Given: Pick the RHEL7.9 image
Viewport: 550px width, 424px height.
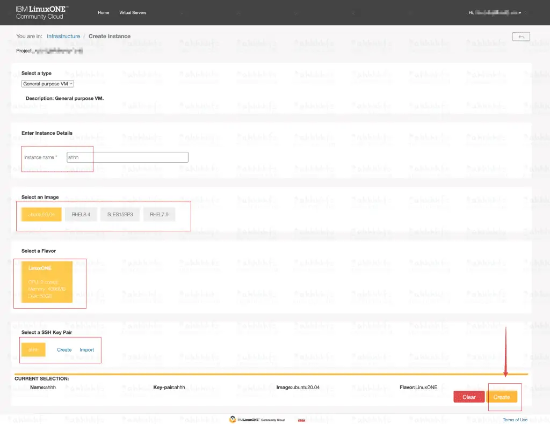Looking at the screenshot, I should (x=159, y=215).
